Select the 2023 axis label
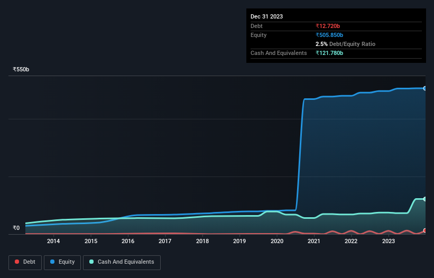 pos(389,241)
